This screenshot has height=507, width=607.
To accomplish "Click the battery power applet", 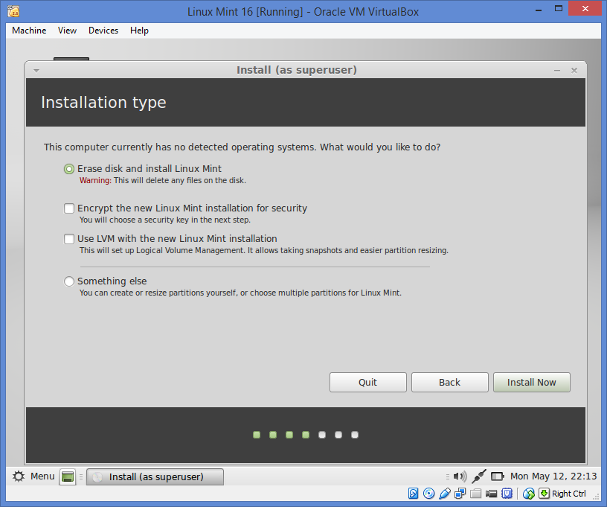I will point(497,476).
